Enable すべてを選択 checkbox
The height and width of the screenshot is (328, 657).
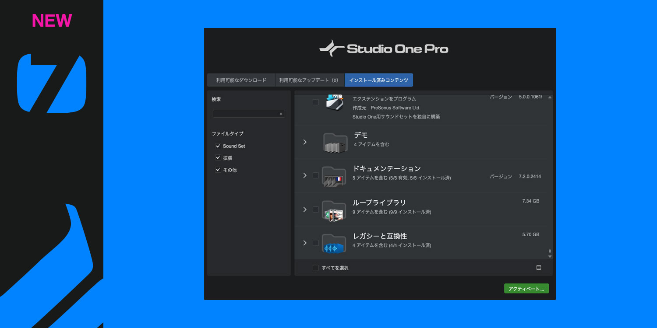point(316,268)
